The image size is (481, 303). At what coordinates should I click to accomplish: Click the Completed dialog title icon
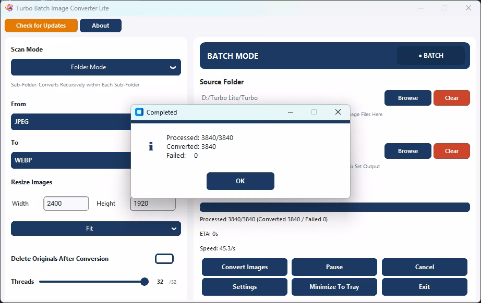pos(139,112)
